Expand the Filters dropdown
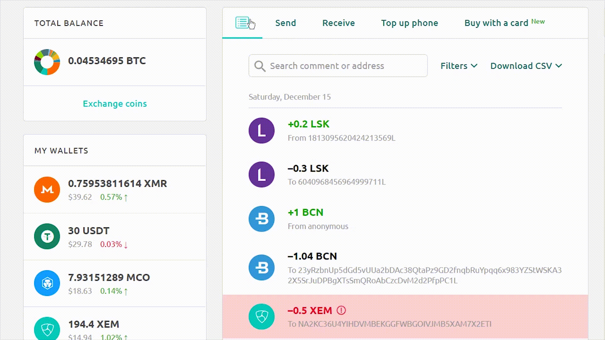 [x=458, y=65]
